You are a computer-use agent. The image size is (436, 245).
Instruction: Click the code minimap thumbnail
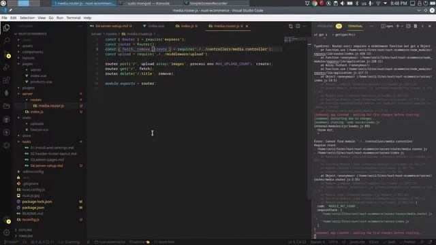[x=295, y=39]
